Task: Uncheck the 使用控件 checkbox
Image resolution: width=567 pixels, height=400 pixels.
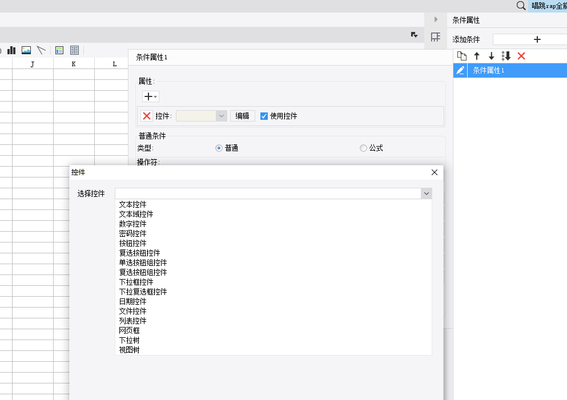Action: click(264, 116)
